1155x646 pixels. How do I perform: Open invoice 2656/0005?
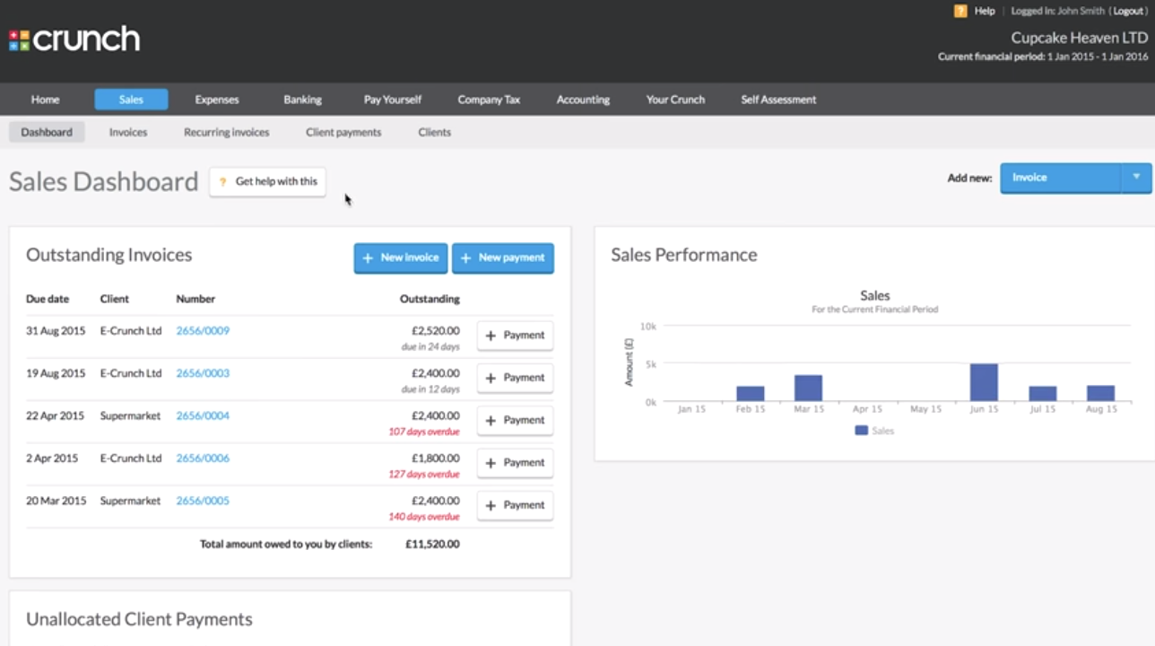click(203, 501)
